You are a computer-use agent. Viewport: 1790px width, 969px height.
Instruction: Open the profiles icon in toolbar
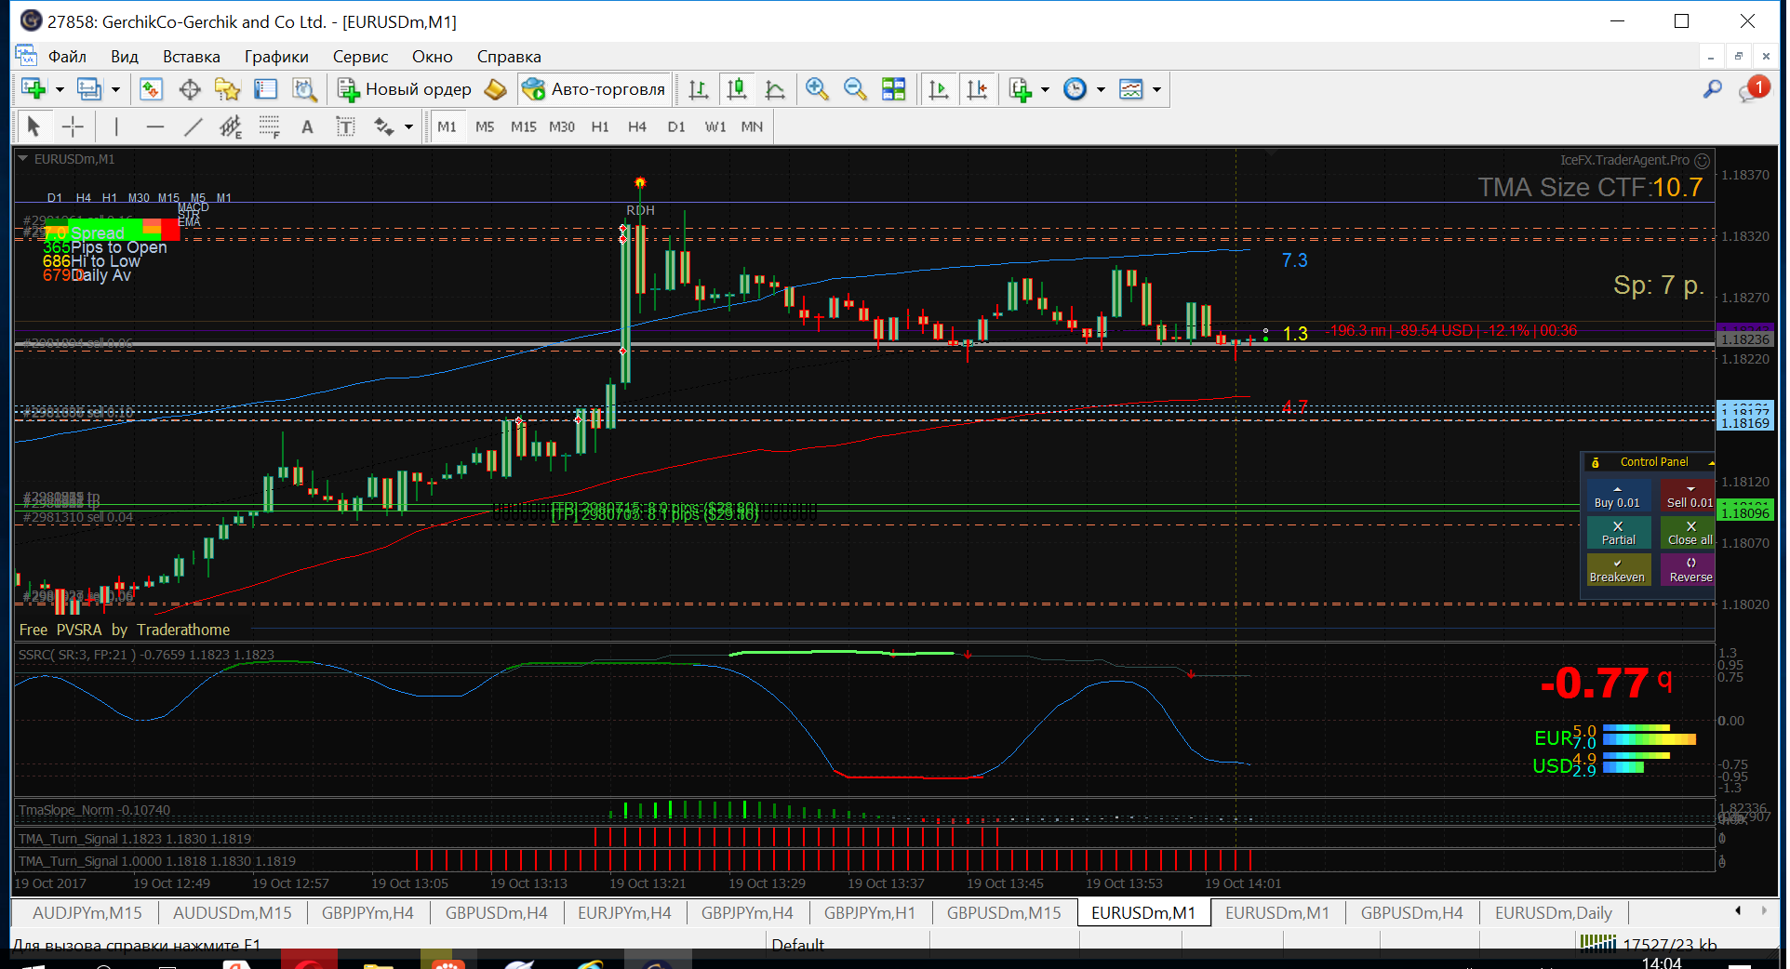89,89
